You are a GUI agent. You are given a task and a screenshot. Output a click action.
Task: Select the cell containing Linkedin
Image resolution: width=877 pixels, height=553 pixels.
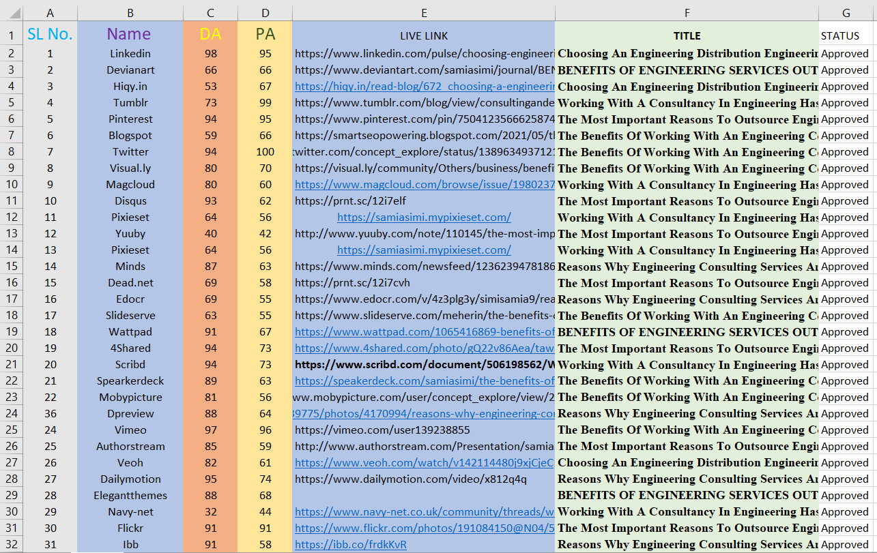pyautogui.click(x=130, y=53)
